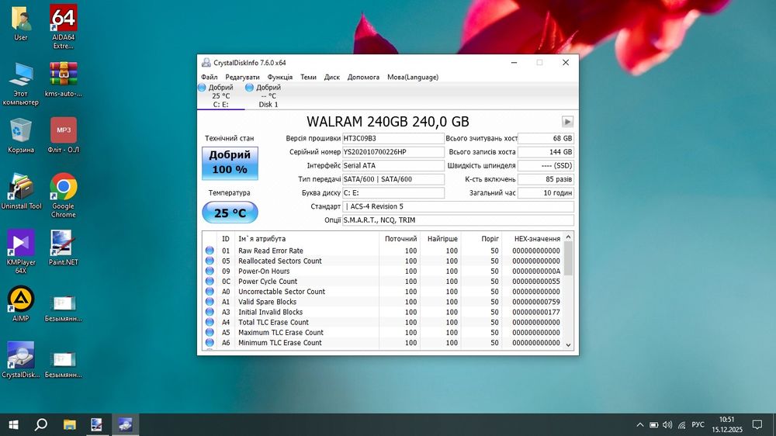Image resolution: width=776 pixels, height=436 pixels.
Task: Click status circle for Valid Spare Blocks
Action: [x=210, y=302]
